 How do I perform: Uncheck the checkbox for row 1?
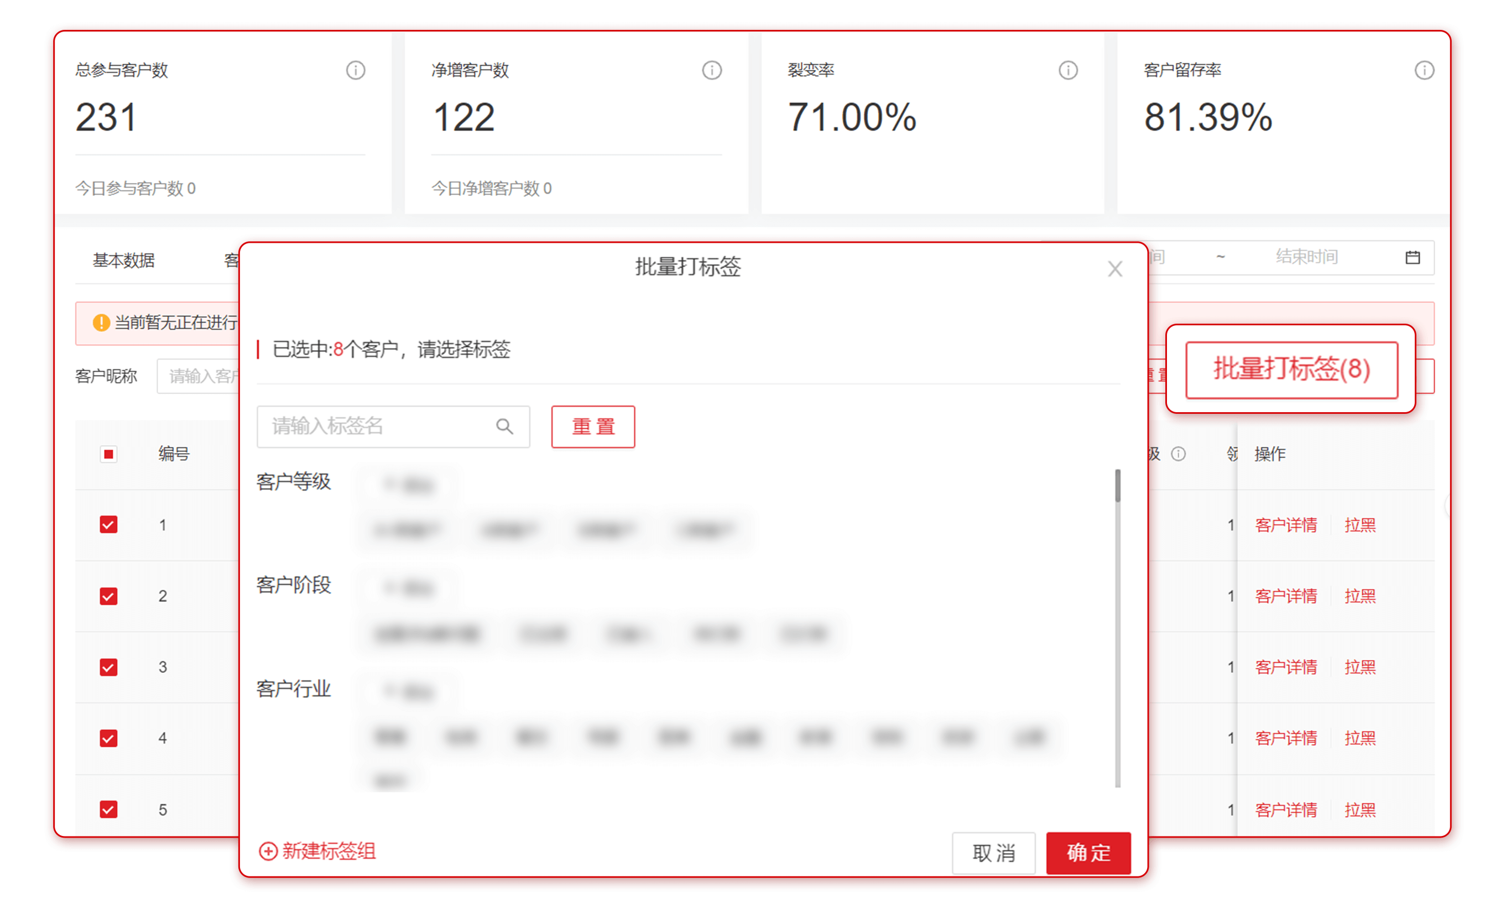109,524
